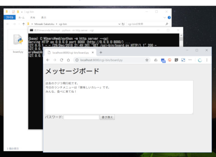Switch to the ホーム ribbon tab
The height and width of the screenshot is (157, 216).
22,17
